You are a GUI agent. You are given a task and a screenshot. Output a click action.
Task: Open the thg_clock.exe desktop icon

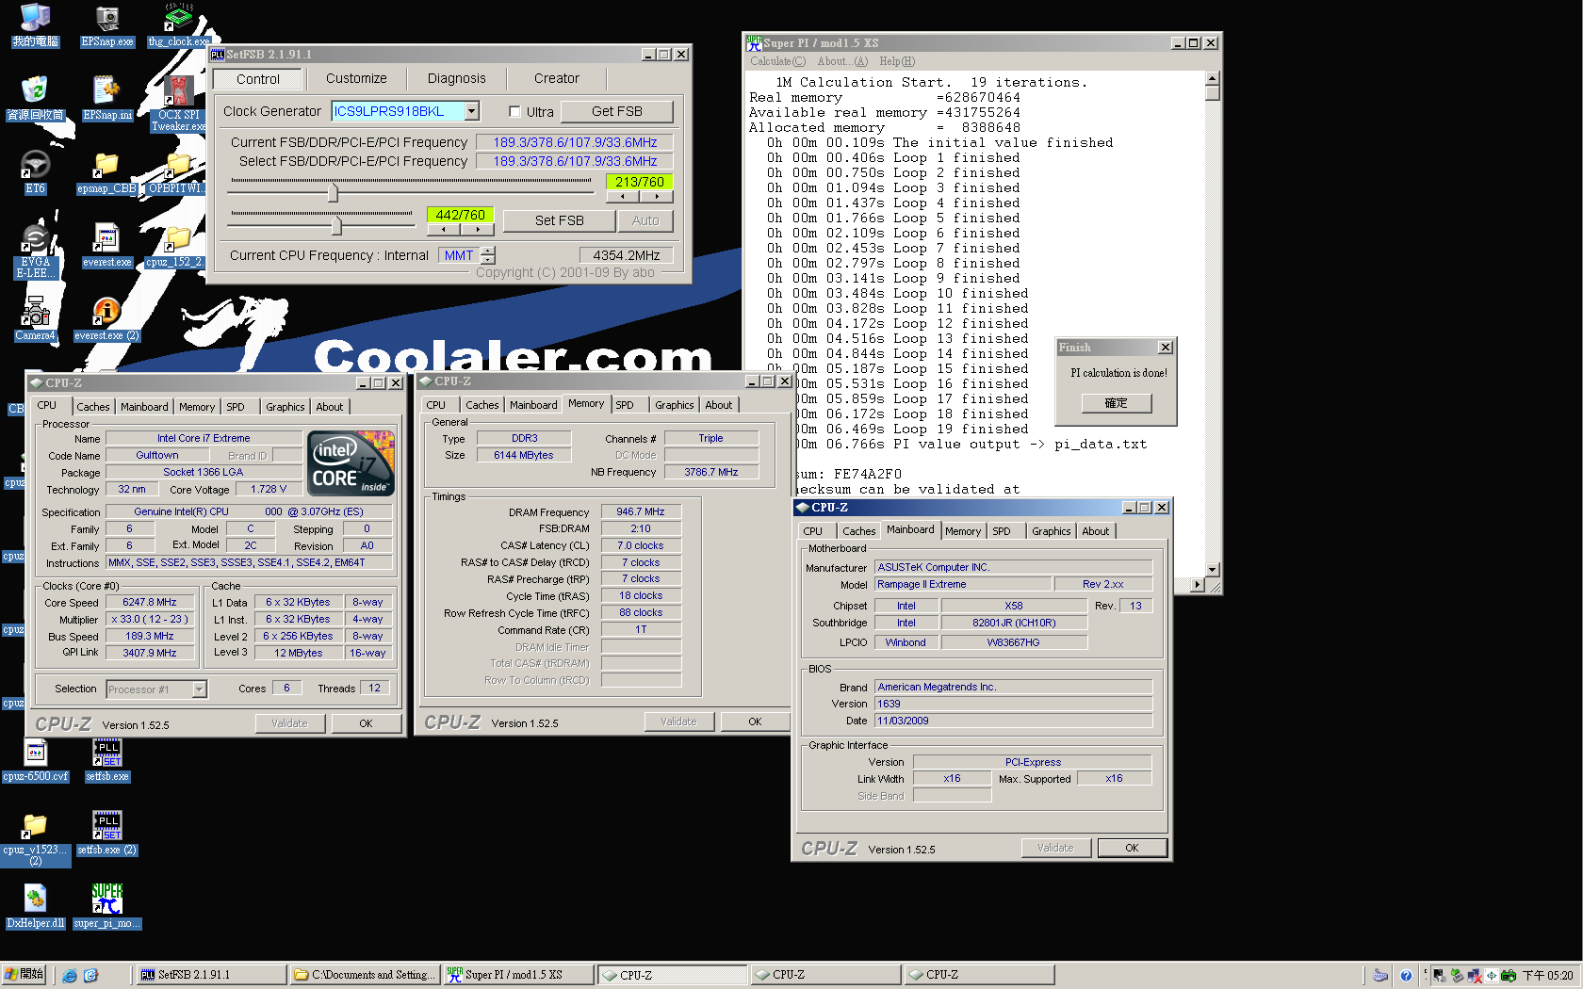[x=179, y=25]
